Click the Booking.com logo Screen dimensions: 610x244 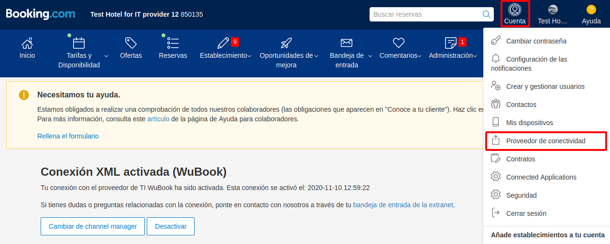pyautogui.click(x=41, y=14)
